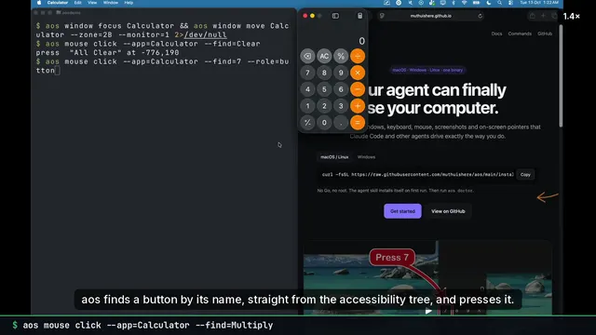
Task: Open the Calculator mode icon in title bar
Action: coord(360,16)
